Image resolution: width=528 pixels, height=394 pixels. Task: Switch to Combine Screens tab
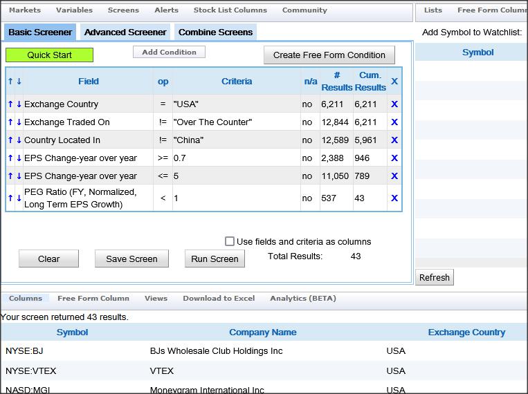tap(216, 32)
